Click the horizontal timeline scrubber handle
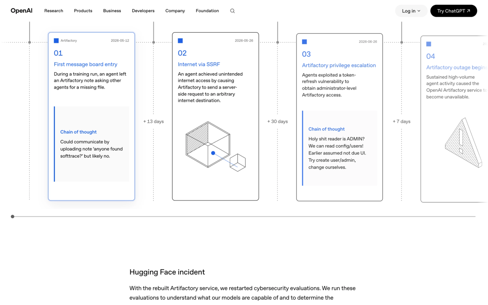The height and width of the screenshot is (305, 488). [x=13, y=216]
